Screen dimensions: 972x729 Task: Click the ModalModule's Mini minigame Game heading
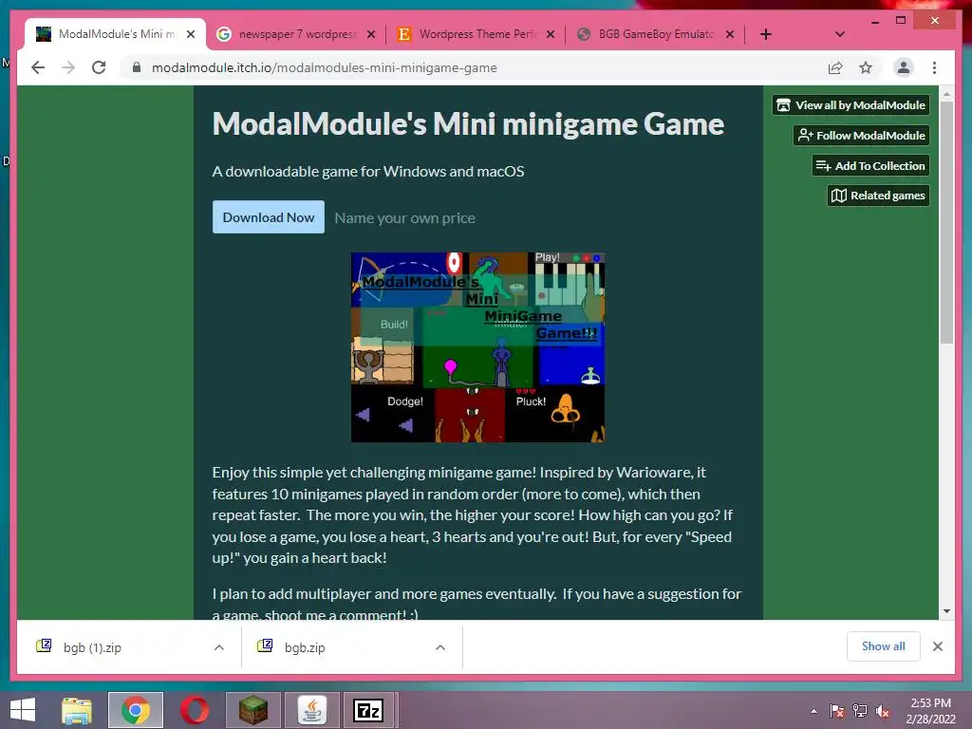(x=468, y=124)
